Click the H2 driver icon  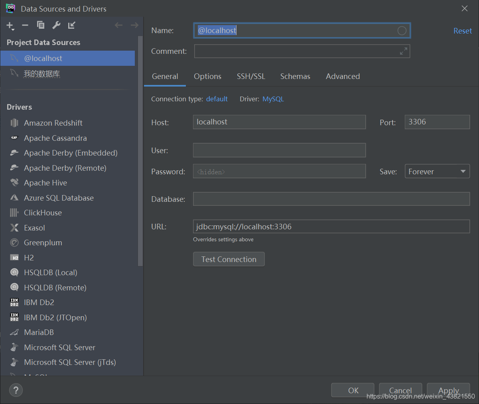[14, 258]
